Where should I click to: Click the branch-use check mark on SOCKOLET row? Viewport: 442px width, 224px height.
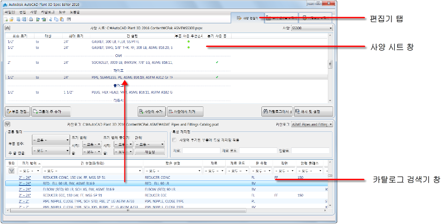(217, 62)
